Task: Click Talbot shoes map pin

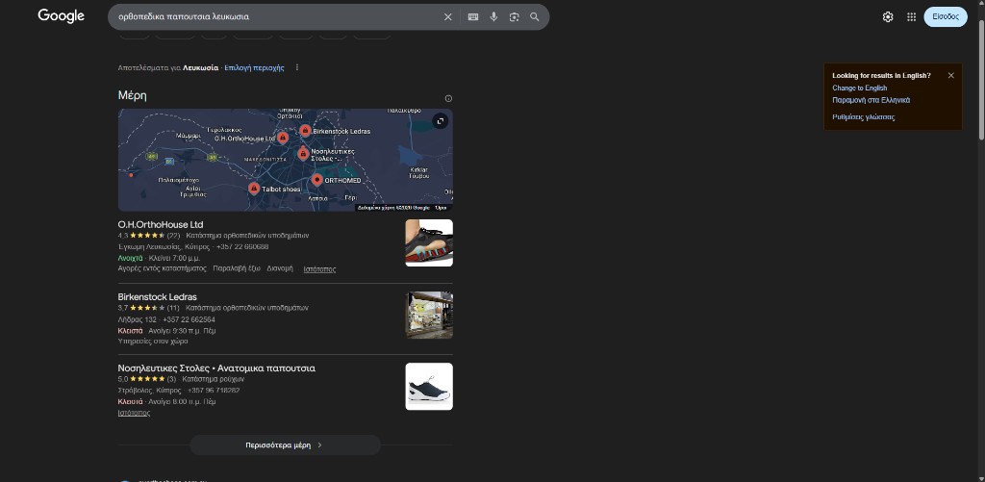Action: 254,189
